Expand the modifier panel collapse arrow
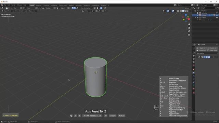Viewport: 219px width, 123px height. (x=197, y=57)
